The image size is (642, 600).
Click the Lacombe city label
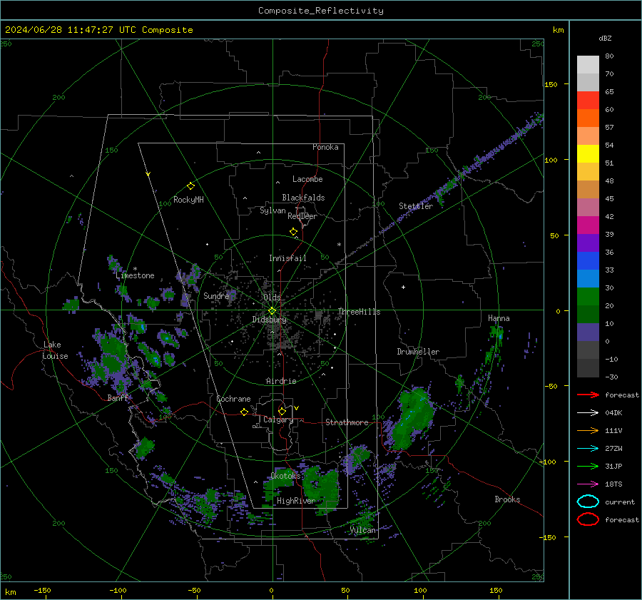pyautogui.click(x=307, y=179)
